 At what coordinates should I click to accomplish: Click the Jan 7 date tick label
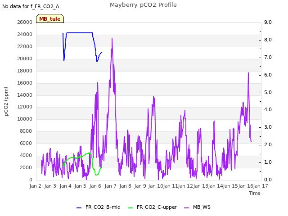pyautogui.click(x=111, y=186)
